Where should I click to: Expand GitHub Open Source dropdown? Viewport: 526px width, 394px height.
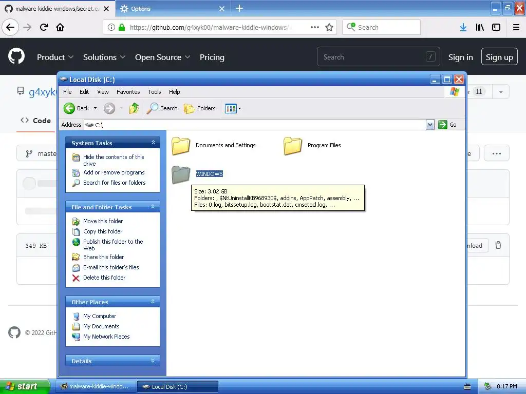point(162,57)
